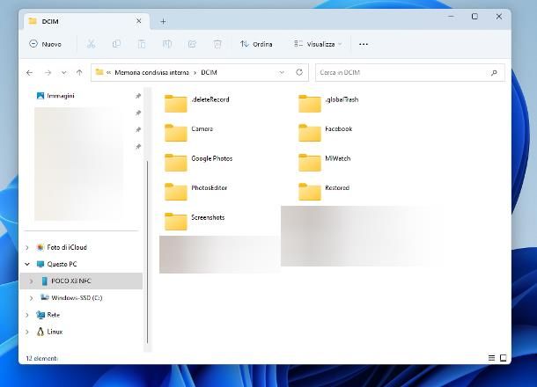This screenshot has height=387, width=537.
Task: Click the DCIM breadcrumb segment
Action: (209, 72)
